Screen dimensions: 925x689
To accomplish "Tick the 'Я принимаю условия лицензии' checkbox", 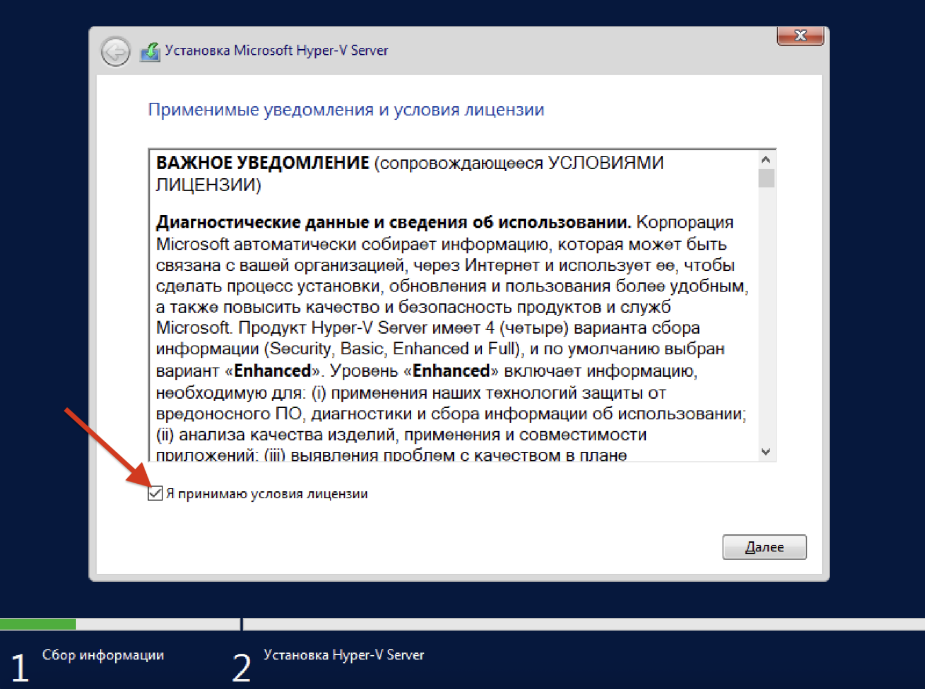I will pyautogui.click(x=155, y=493).
